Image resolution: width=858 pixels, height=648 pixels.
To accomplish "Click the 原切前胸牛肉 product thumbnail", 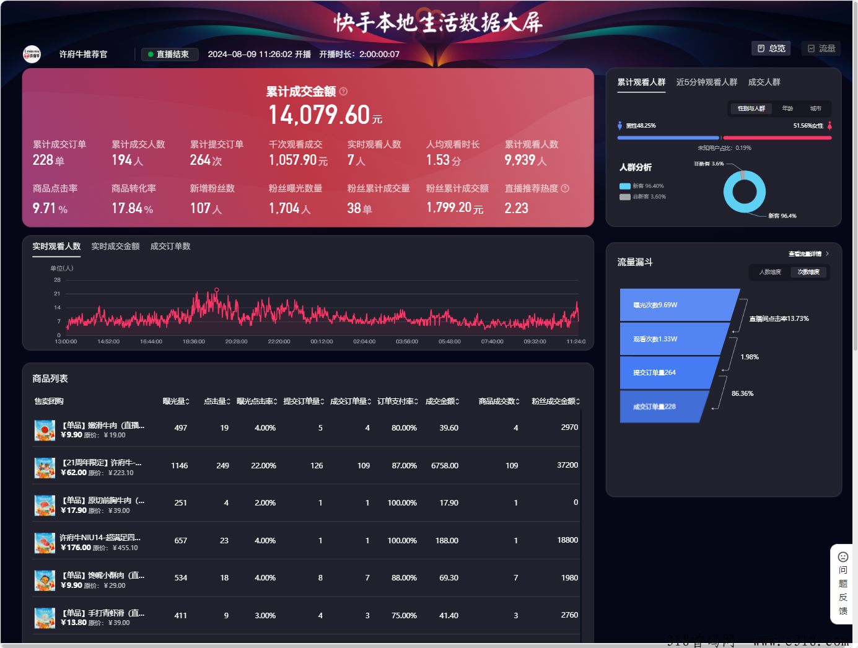I will click(x=45, y=506).
